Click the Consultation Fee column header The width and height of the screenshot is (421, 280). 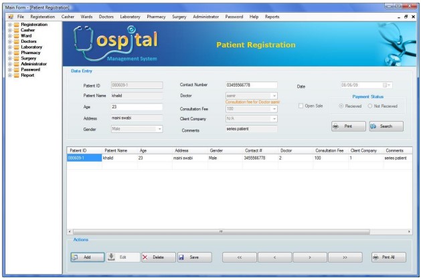(x=331, y=150)
